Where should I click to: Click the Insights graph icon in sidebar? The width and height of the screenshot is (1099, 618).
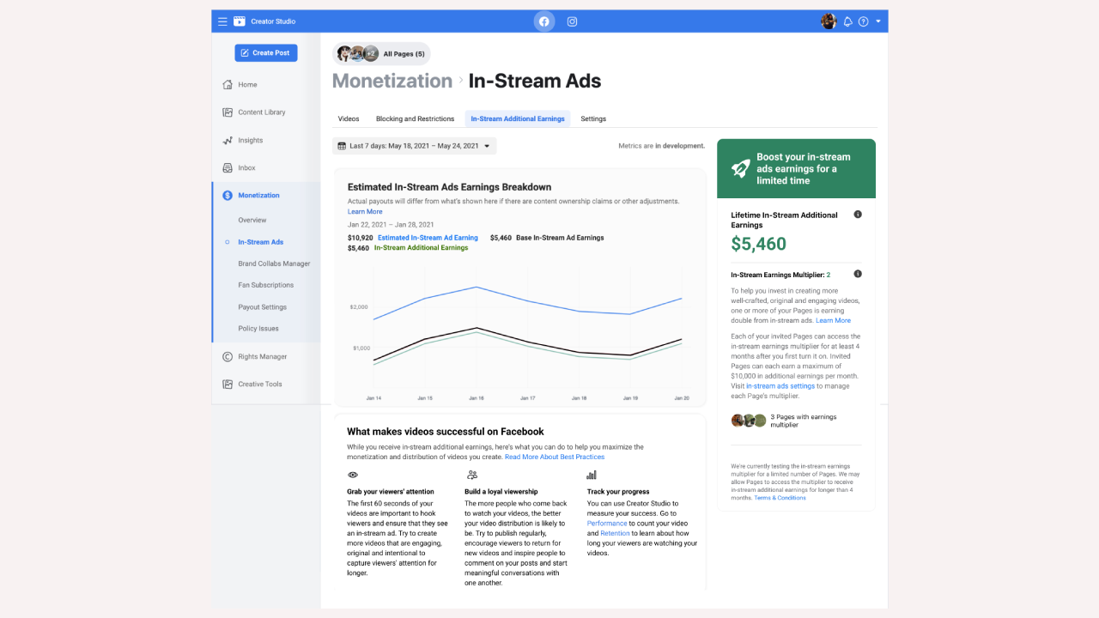pyautogui.click(x=228, y=140)
